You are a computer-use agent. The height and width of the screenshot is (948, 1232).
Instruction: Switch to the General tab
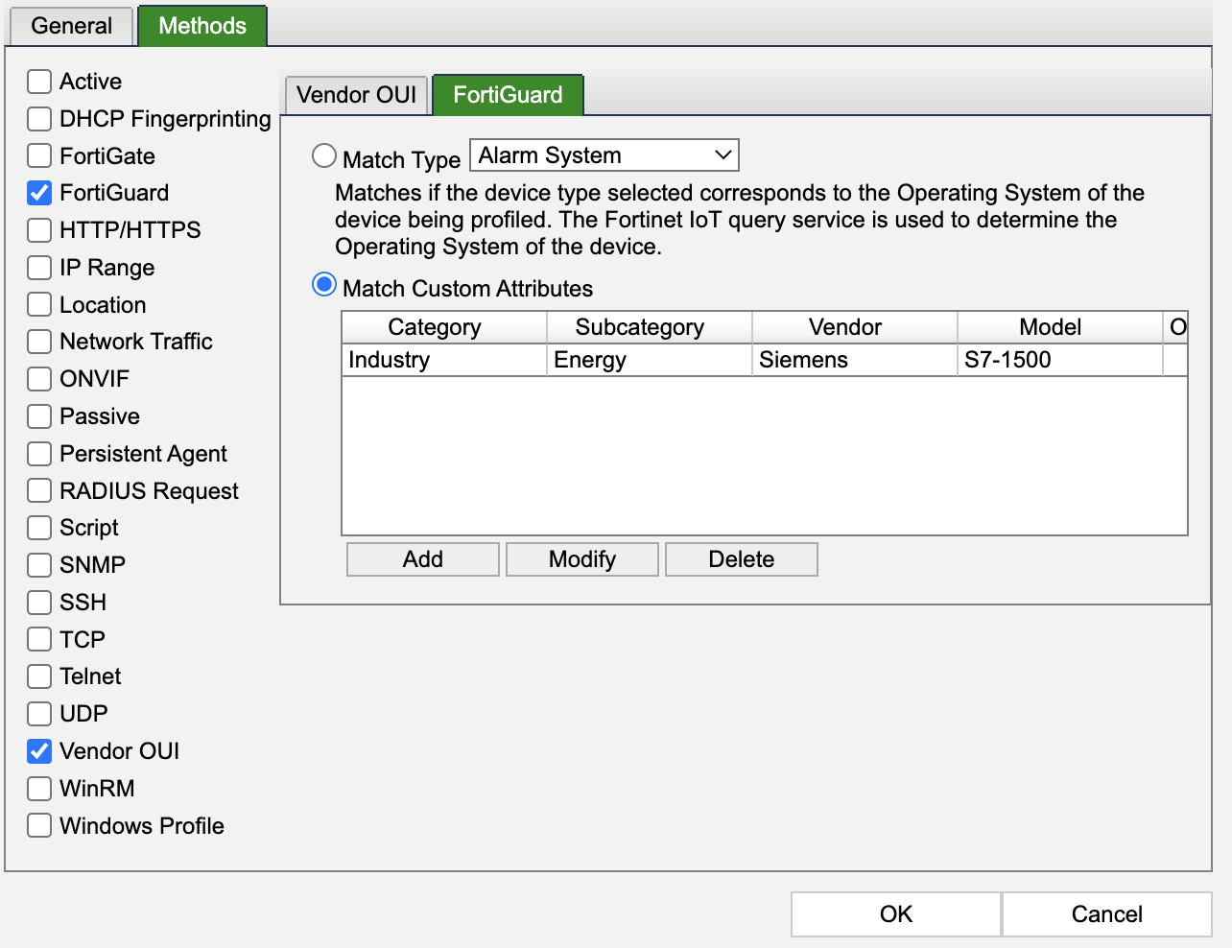[x=71, y=26]
